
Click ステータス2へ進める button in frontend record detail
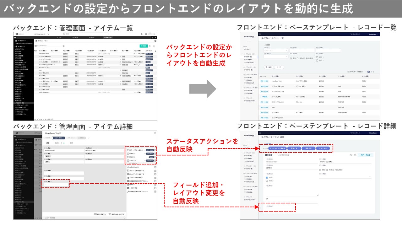(x=277, y=148)
